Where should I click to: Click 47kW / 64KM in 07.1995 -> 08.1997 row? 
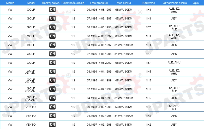tap(124, 18)
